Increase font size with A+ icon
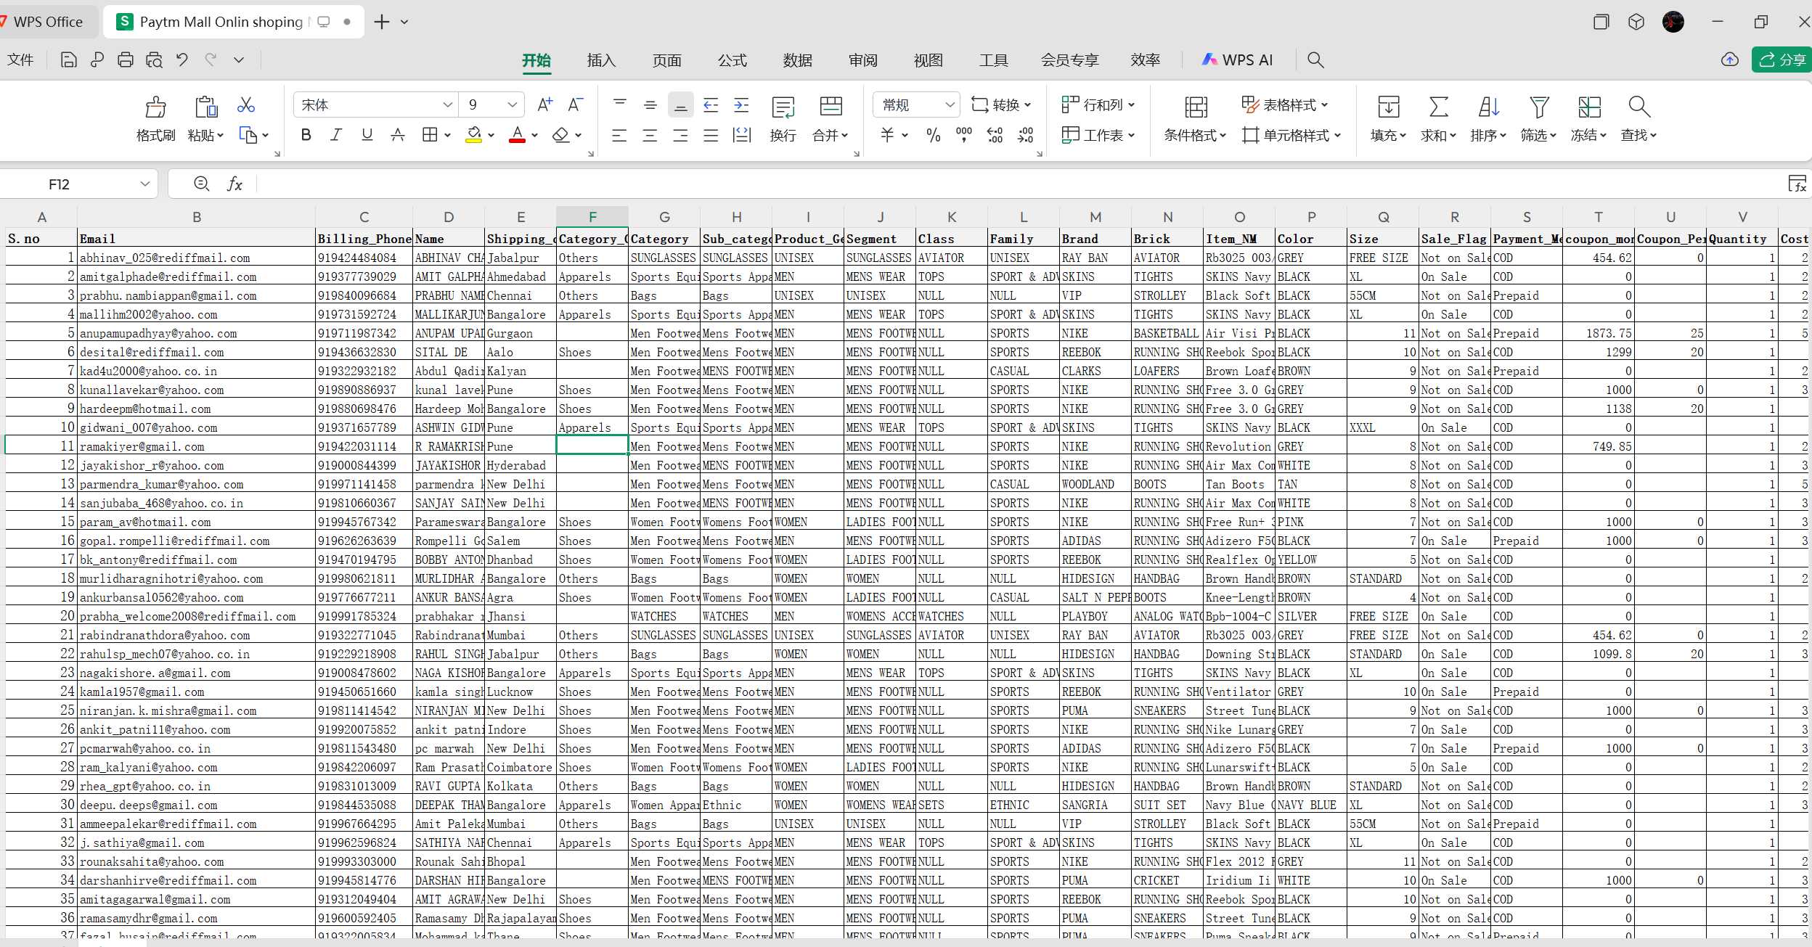Screen dimensions: 1812x947 544,105
